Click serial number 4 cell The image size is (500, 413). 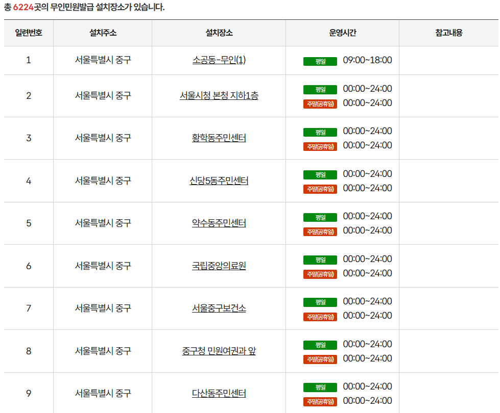(x=29, y=181)
